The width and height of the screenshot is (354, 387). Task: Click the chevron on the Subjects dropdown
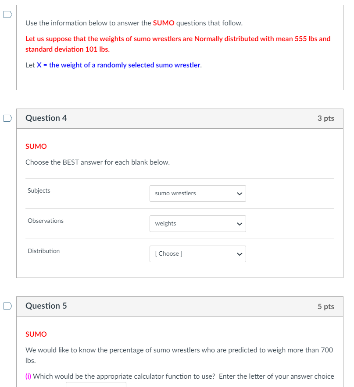point(239,193)
